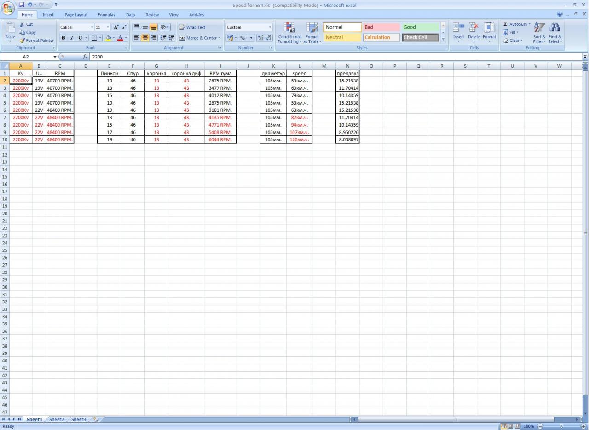This screenshot has height=430, width=589.
Task: Open the font name Calibri dropdown
Action: 92,27
